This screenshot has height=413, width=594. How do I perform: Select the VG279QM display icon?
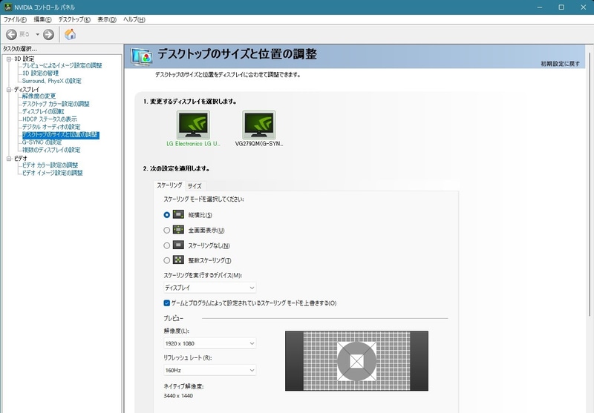point(259,125)
